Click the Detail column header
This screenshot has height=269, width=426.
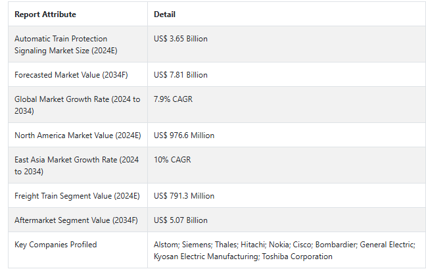tap(164, 14)
